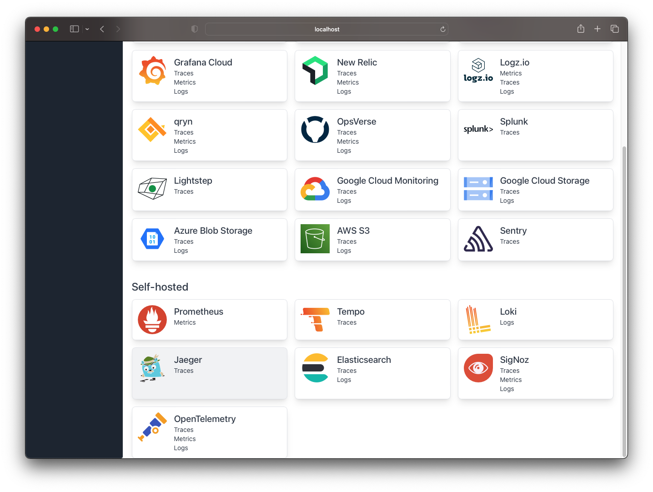Click the AWS S3 title text
The width and height of the screenshot is (653, 492).
[x=353, y=231]
